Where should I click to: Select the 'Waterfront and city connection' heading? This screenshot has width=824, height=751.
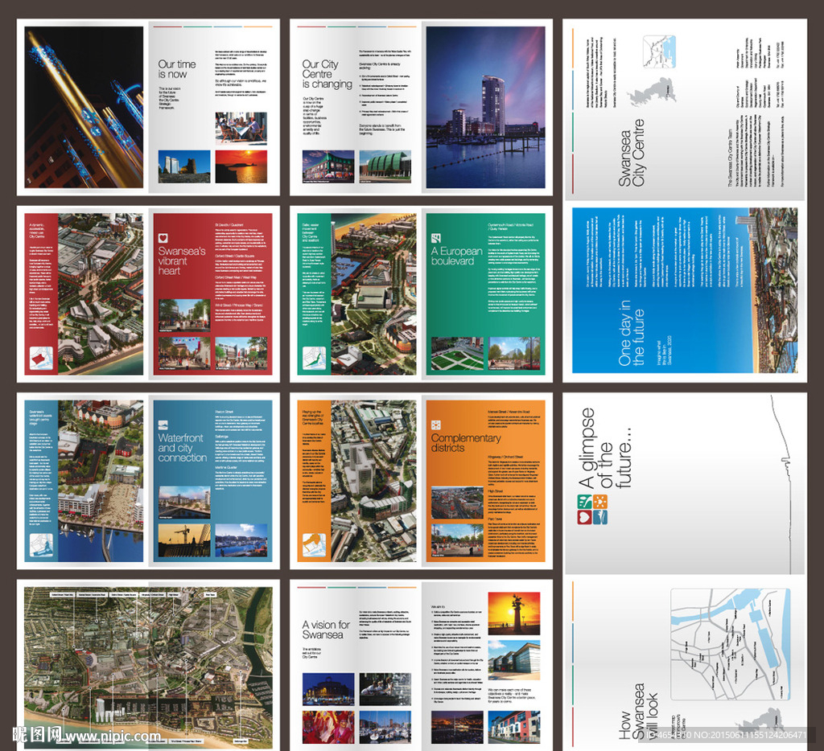[183, 448]
